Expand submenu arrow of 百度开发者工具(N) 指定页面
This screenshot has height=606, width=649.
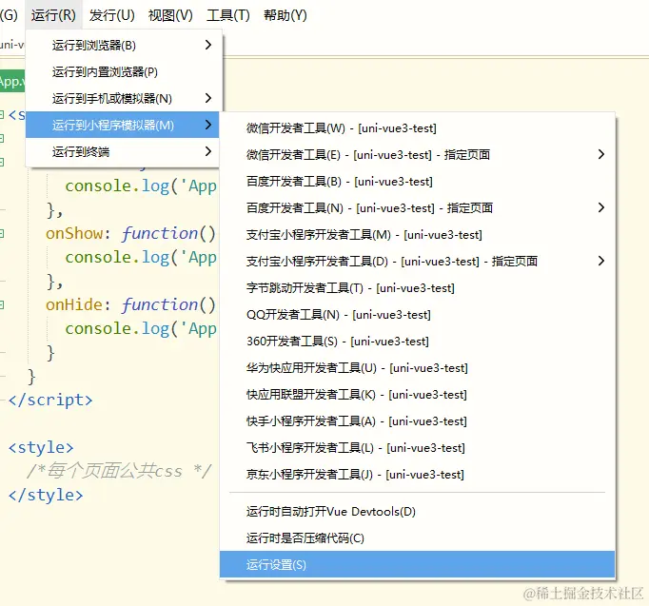click(601, 207)
